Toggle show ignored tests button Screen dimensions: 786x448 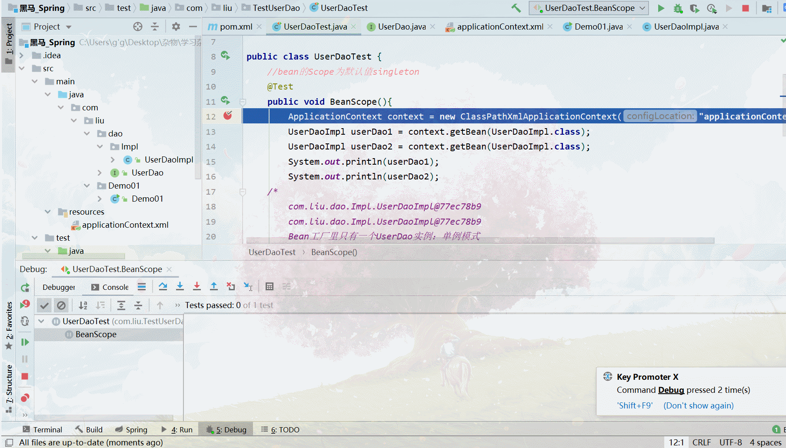click(x=61, y=305)
